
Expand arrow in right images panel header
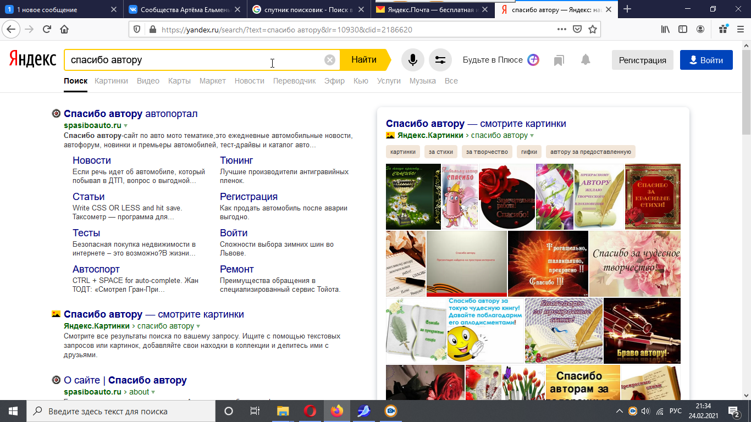click(x=532, y=136)
